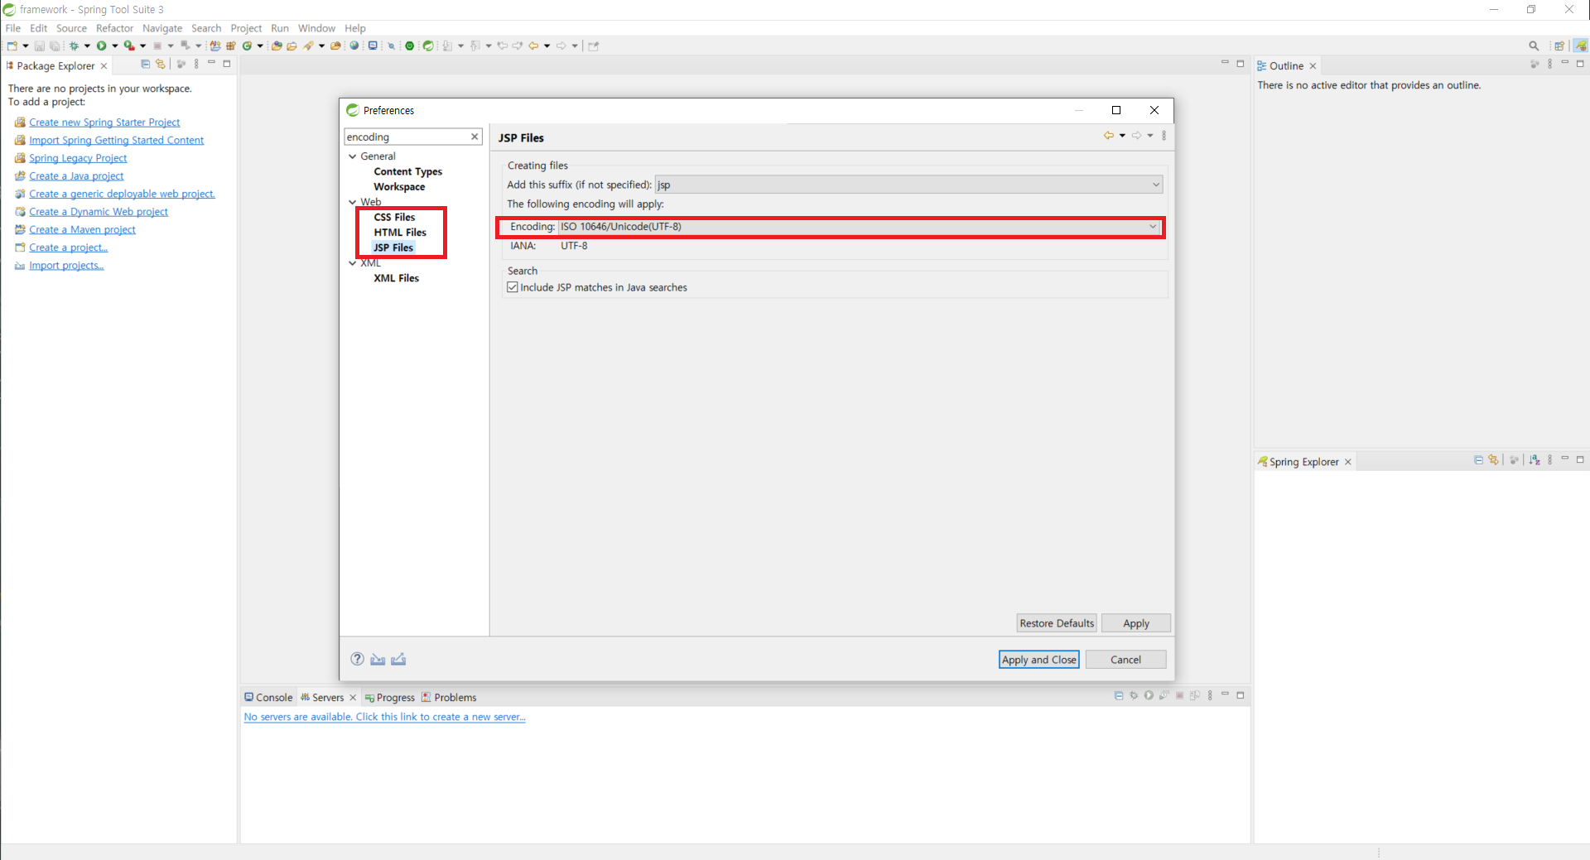Collapse the XML tree node
The image size is (1590, 860).
point(353,263)
